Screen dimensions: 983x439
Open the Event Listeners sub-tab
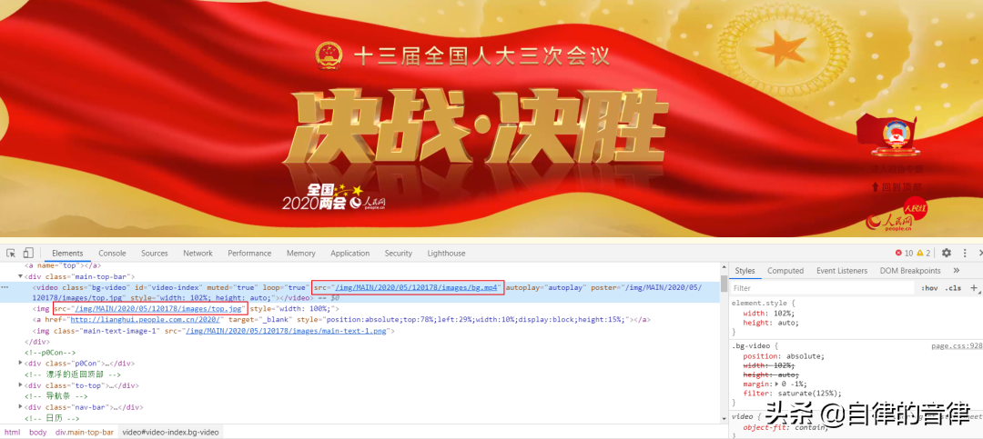pyautogui.click(x=842, y=271)
